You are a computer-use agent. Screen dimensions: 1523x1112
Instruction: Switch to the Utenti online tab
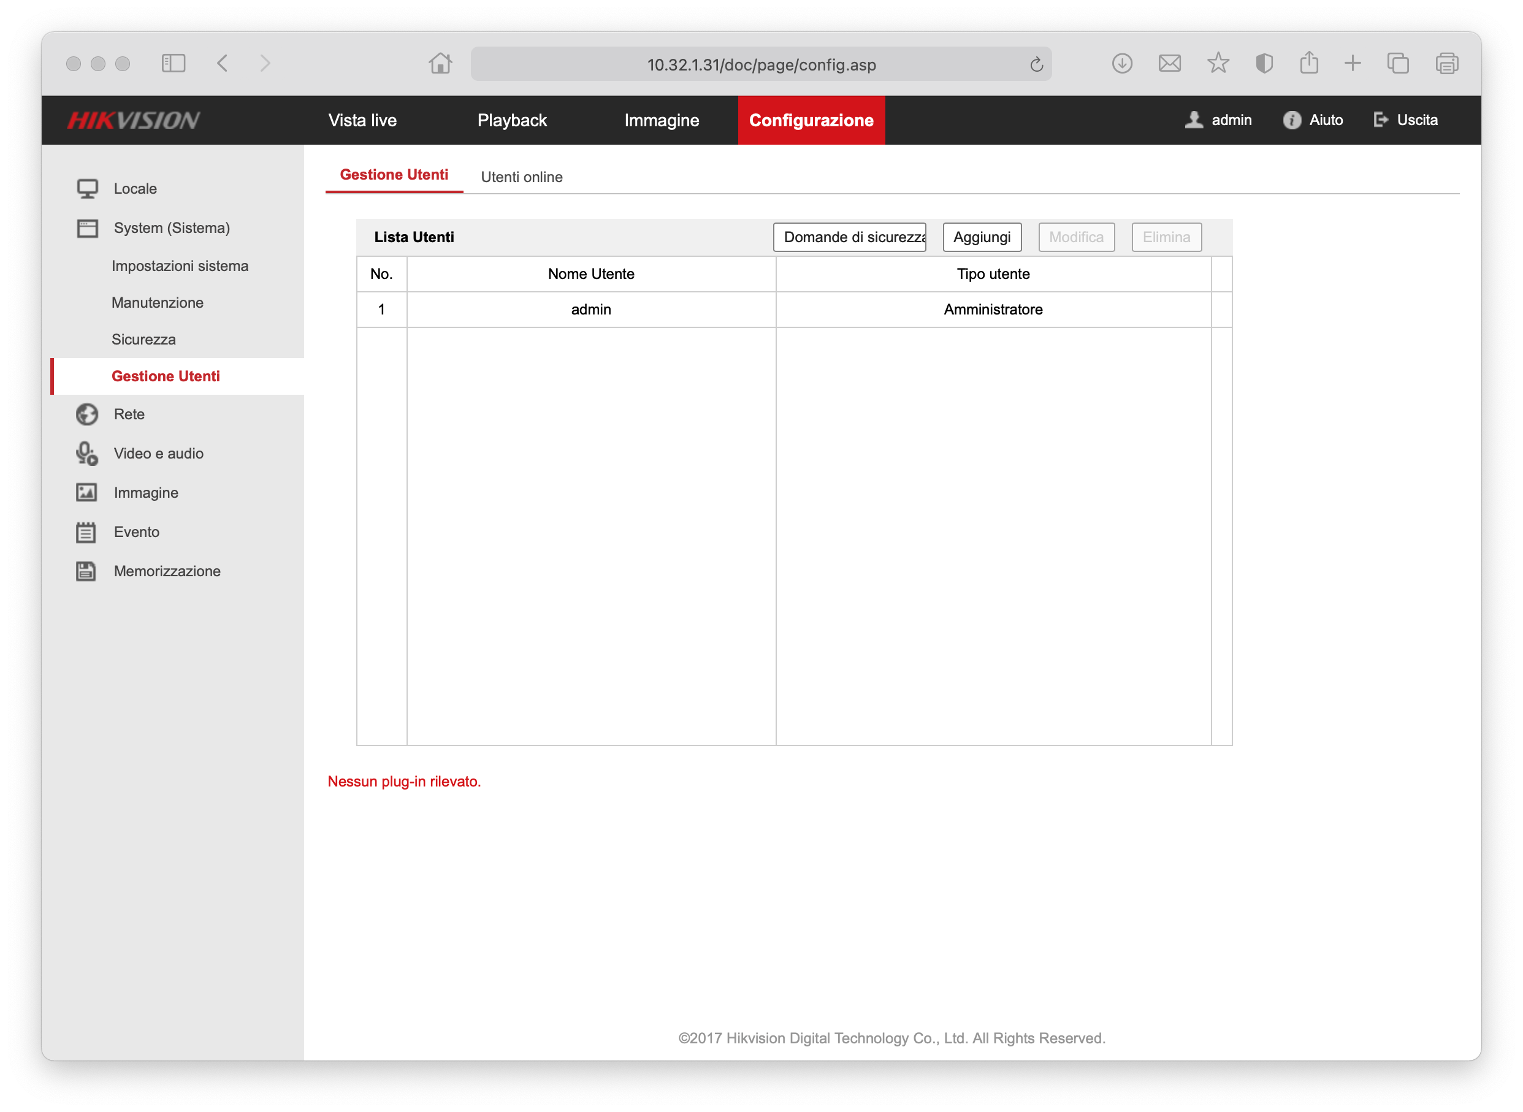tap(522, 177)
